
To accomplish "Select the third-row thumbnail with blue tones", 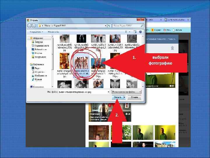I will click(98, 84).
